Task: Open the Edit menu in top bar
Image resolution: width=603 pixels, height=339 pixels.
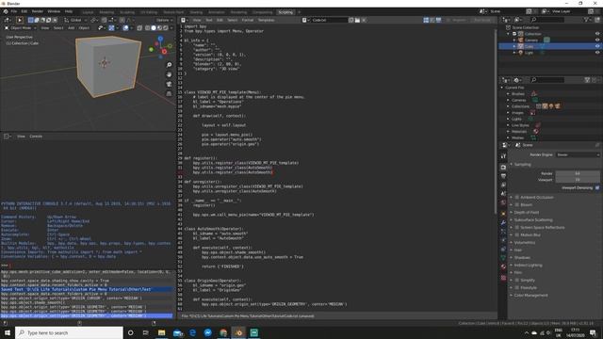Action: click(24, 11)
